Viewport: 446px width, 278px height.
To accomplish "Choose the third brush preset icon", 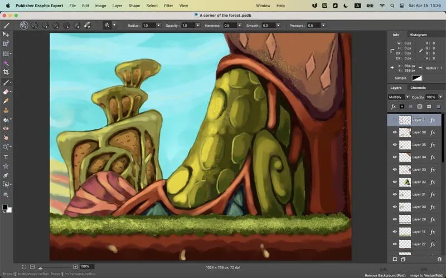I will coord(45,26).
